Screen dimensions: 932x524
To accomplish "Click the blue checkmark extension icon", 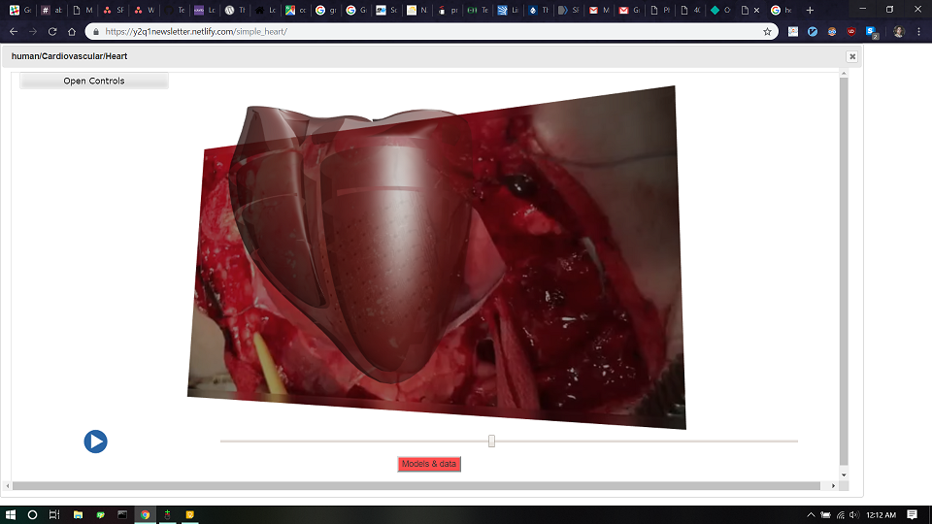I will coord(813,31).
